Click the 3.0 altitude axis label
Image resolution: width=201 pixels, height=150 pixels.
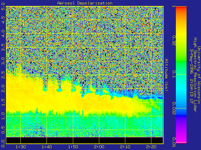pyautogui.click(x=3, y=61)
